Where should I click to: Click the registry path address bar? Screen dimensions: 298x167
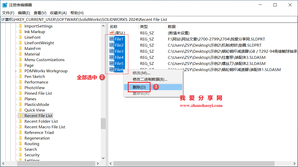(149, 20)
